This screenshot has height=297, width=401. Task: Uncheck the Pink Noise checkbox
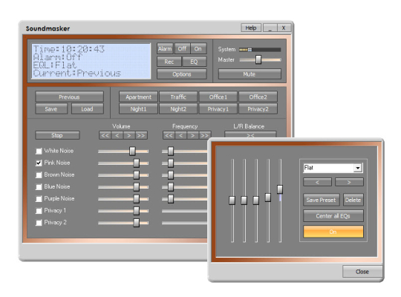coord(39,163)
